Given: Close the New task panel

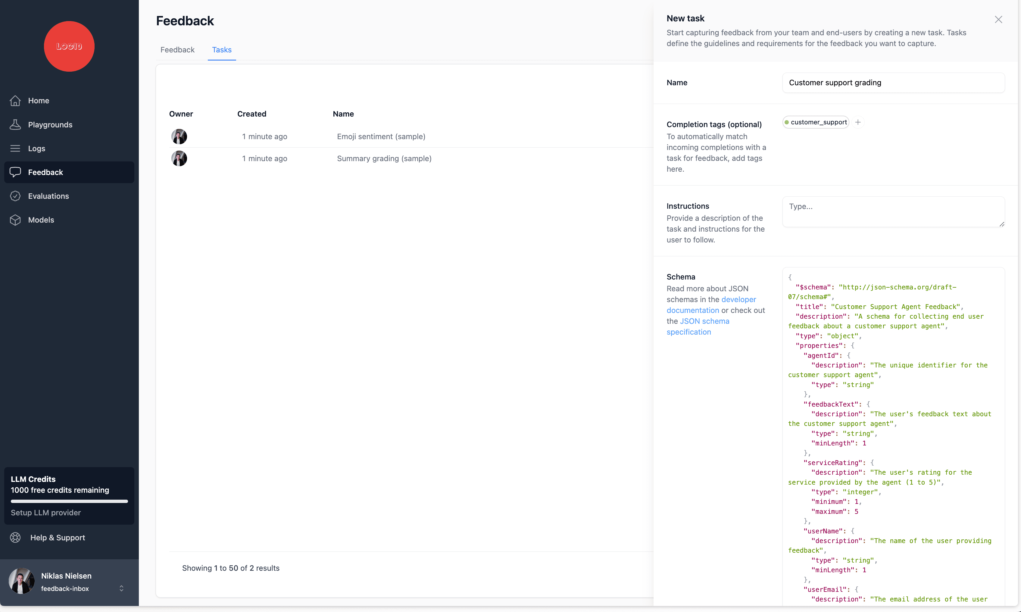Looking at the screenshot, I should [x=998, y=19].
